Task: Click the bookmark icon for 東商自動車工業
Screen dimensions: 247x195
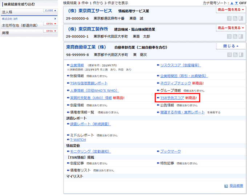Action: click(x=240, y=55)
